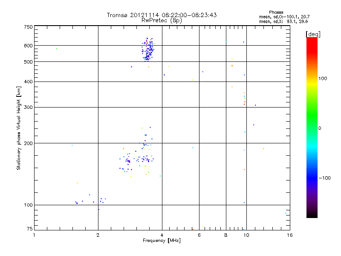Image resolution: width=341 pixels, height=256 pixels.
Task: Click the y-axis tick label "100"
Action: click(x=28, y=205)
